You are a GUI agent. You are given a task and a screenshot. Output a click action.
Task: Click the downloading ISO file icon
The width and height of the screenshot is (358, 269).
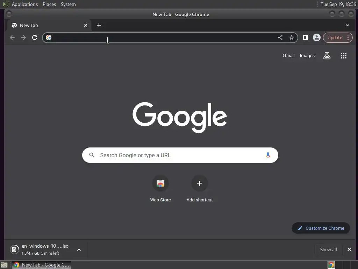pos(14,249)
